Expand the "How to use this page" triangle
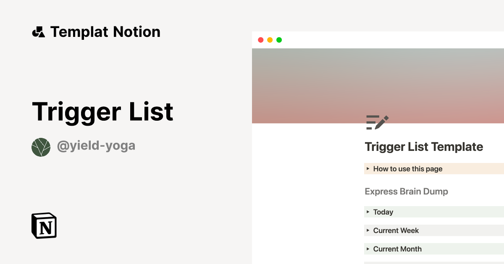This screenshot has height=264, width=504. pos(368,169)
